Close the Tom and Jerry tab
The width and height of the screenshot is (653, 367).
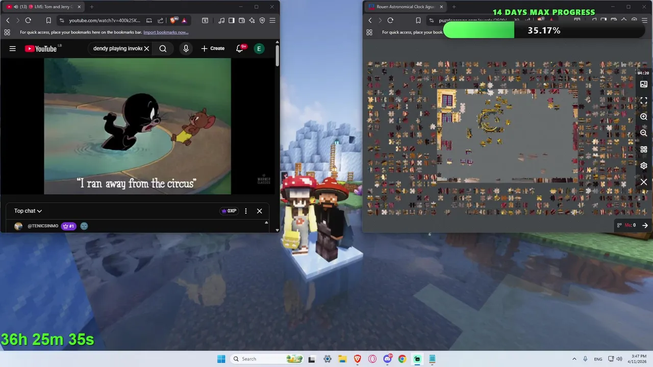[x=79, y=7]
